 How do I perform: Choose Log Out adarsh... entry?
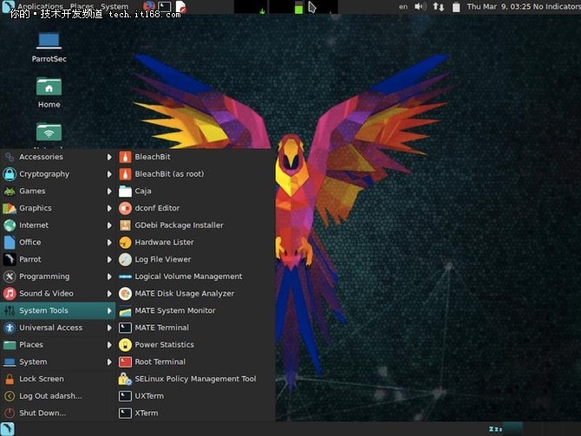pyautogui.click(x=58, y=396)
